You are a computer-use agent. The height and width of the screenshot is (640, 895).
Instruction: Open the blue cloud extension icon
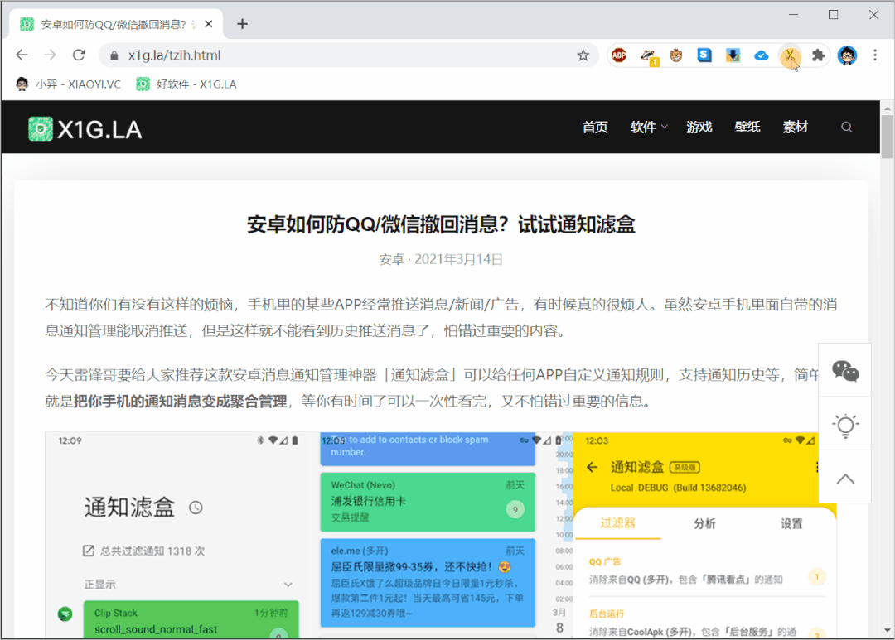coord(761,55)
